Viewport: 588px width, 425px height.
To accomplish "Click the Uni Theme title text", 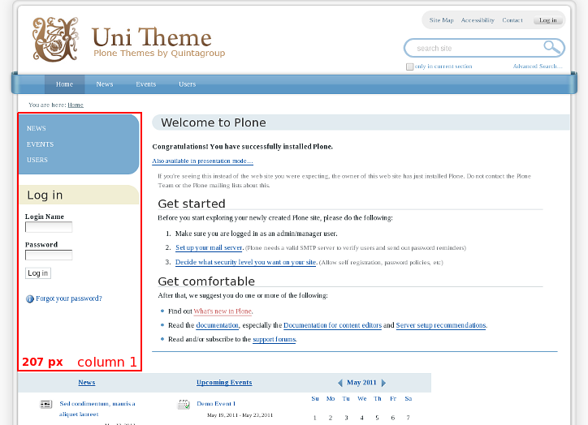I will point(152,37).
